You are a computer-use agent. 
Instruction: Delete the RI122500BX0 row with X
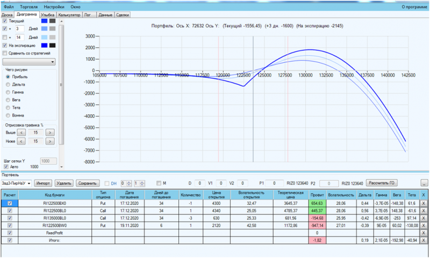click(424, 203)
